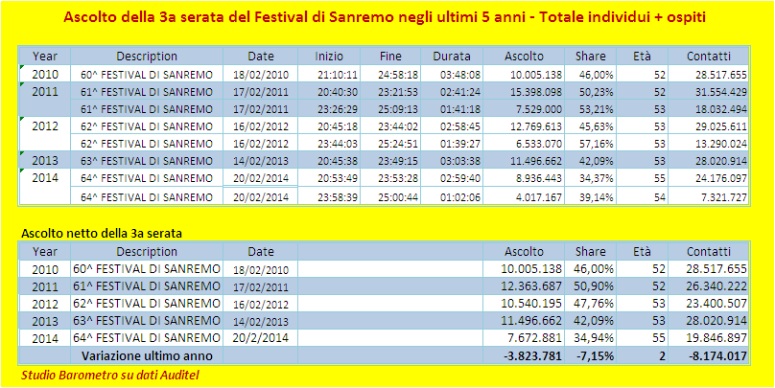This screenshot has height=388, width=775.
Task: Select the start time '23:26:29'
Action: click(338, 109)
